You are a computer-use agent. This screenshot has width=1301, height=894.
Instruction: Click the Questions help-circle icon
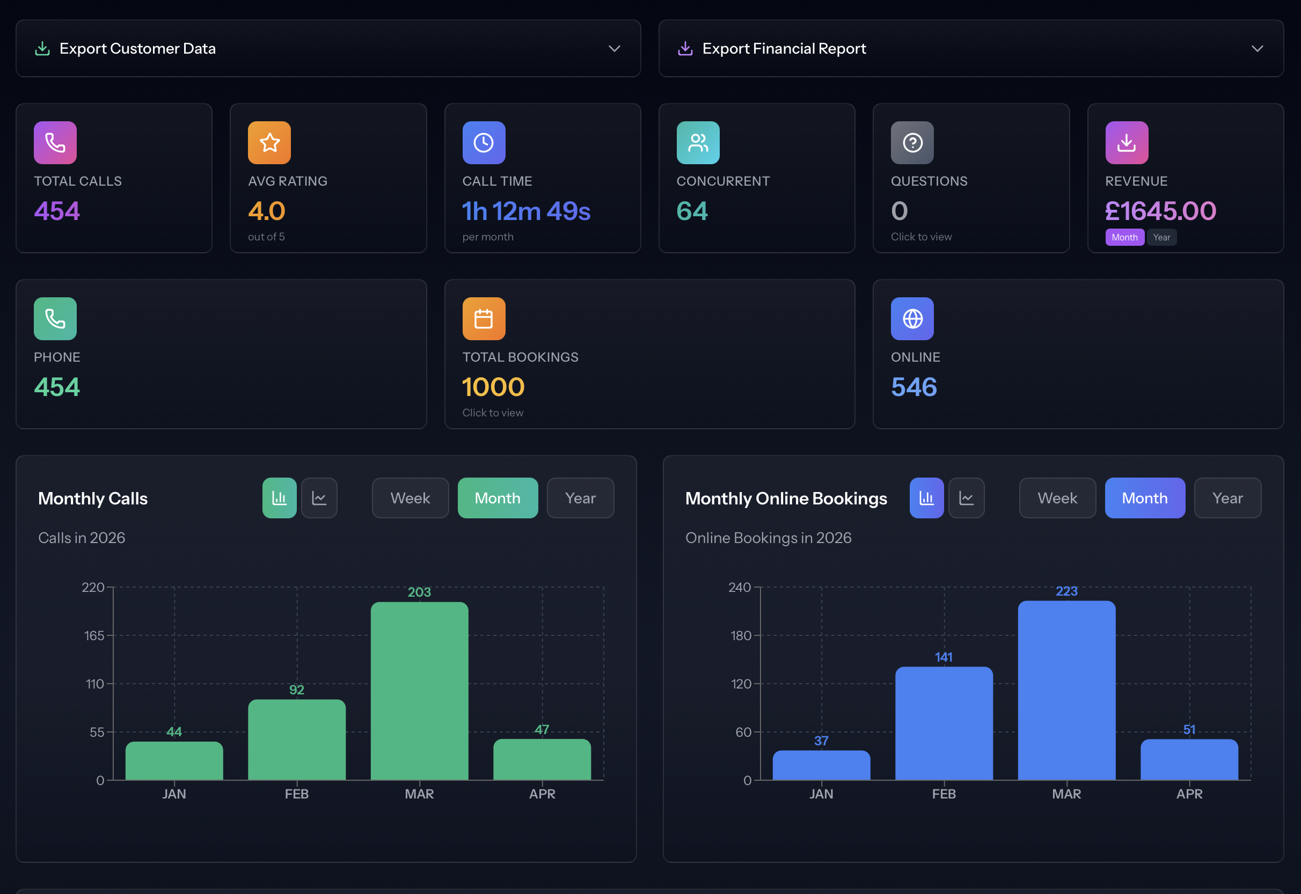[912, 142]
